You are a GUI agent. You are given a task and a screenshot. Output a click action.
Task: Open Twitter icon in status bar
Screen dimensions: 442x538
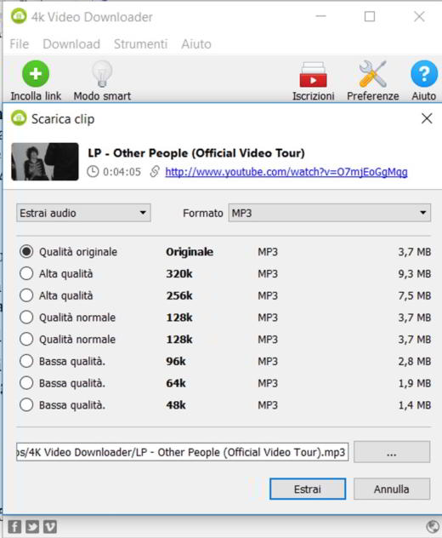click(x=32, y=526)
